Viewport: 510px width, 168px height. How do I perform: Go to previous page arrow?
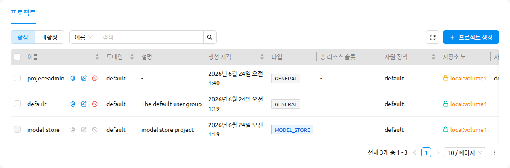pos(414,153)
